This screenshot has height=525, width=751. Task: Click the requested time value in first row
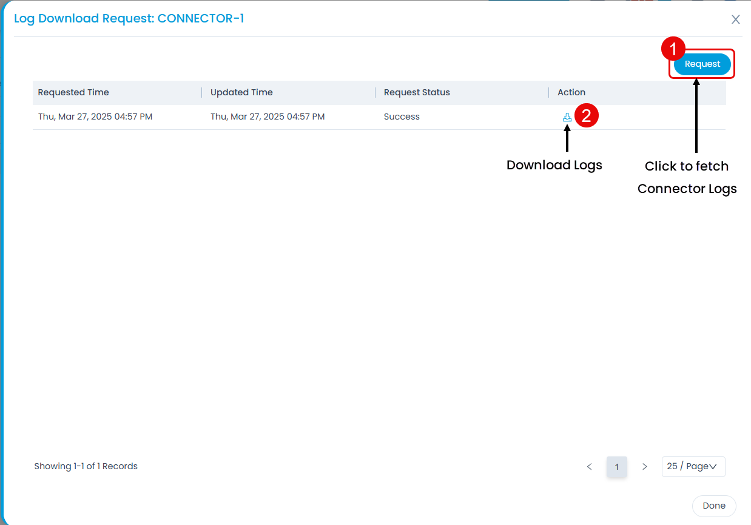(95, 117)
